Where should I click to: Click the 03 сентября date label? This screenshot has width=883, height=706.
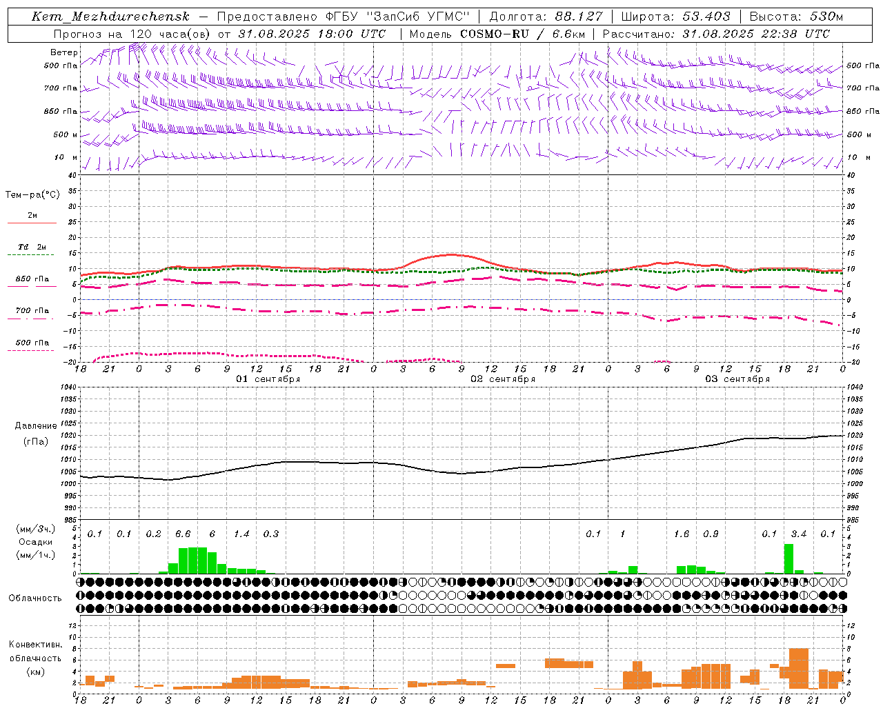pos(737,379)
